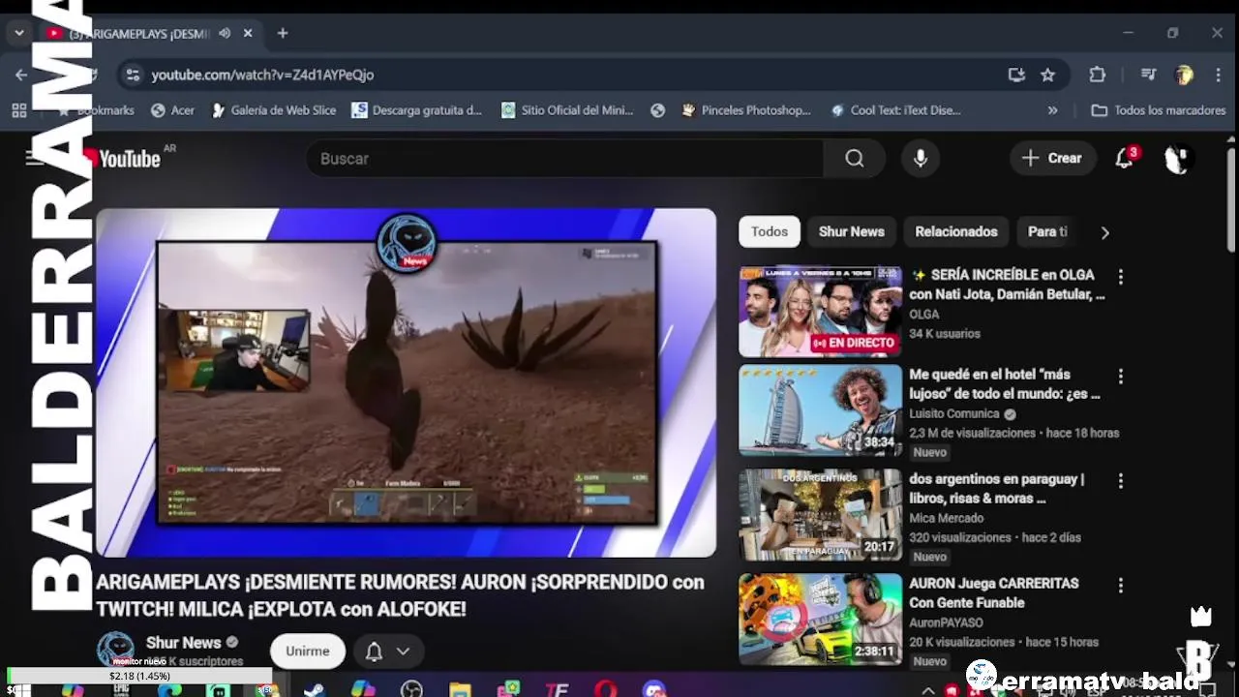The height and width of the screenshot is (697, 1239).
Task: Open Opera browser from the taskbar
Action: click(606, 689)
